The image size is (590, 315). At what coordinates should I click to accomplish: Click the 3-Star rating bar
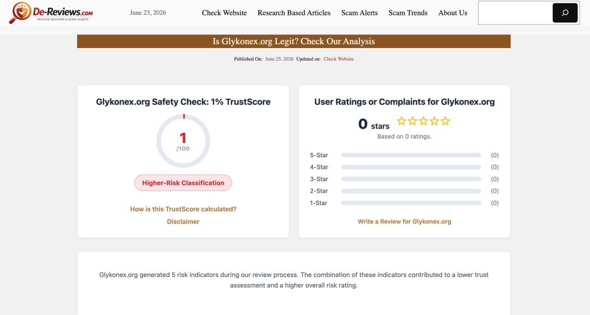pos(411,179)
